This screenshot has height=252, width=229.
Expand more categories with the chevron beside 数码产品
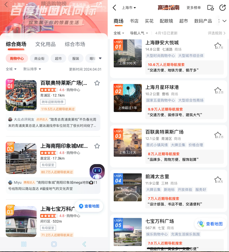point(224,21)
